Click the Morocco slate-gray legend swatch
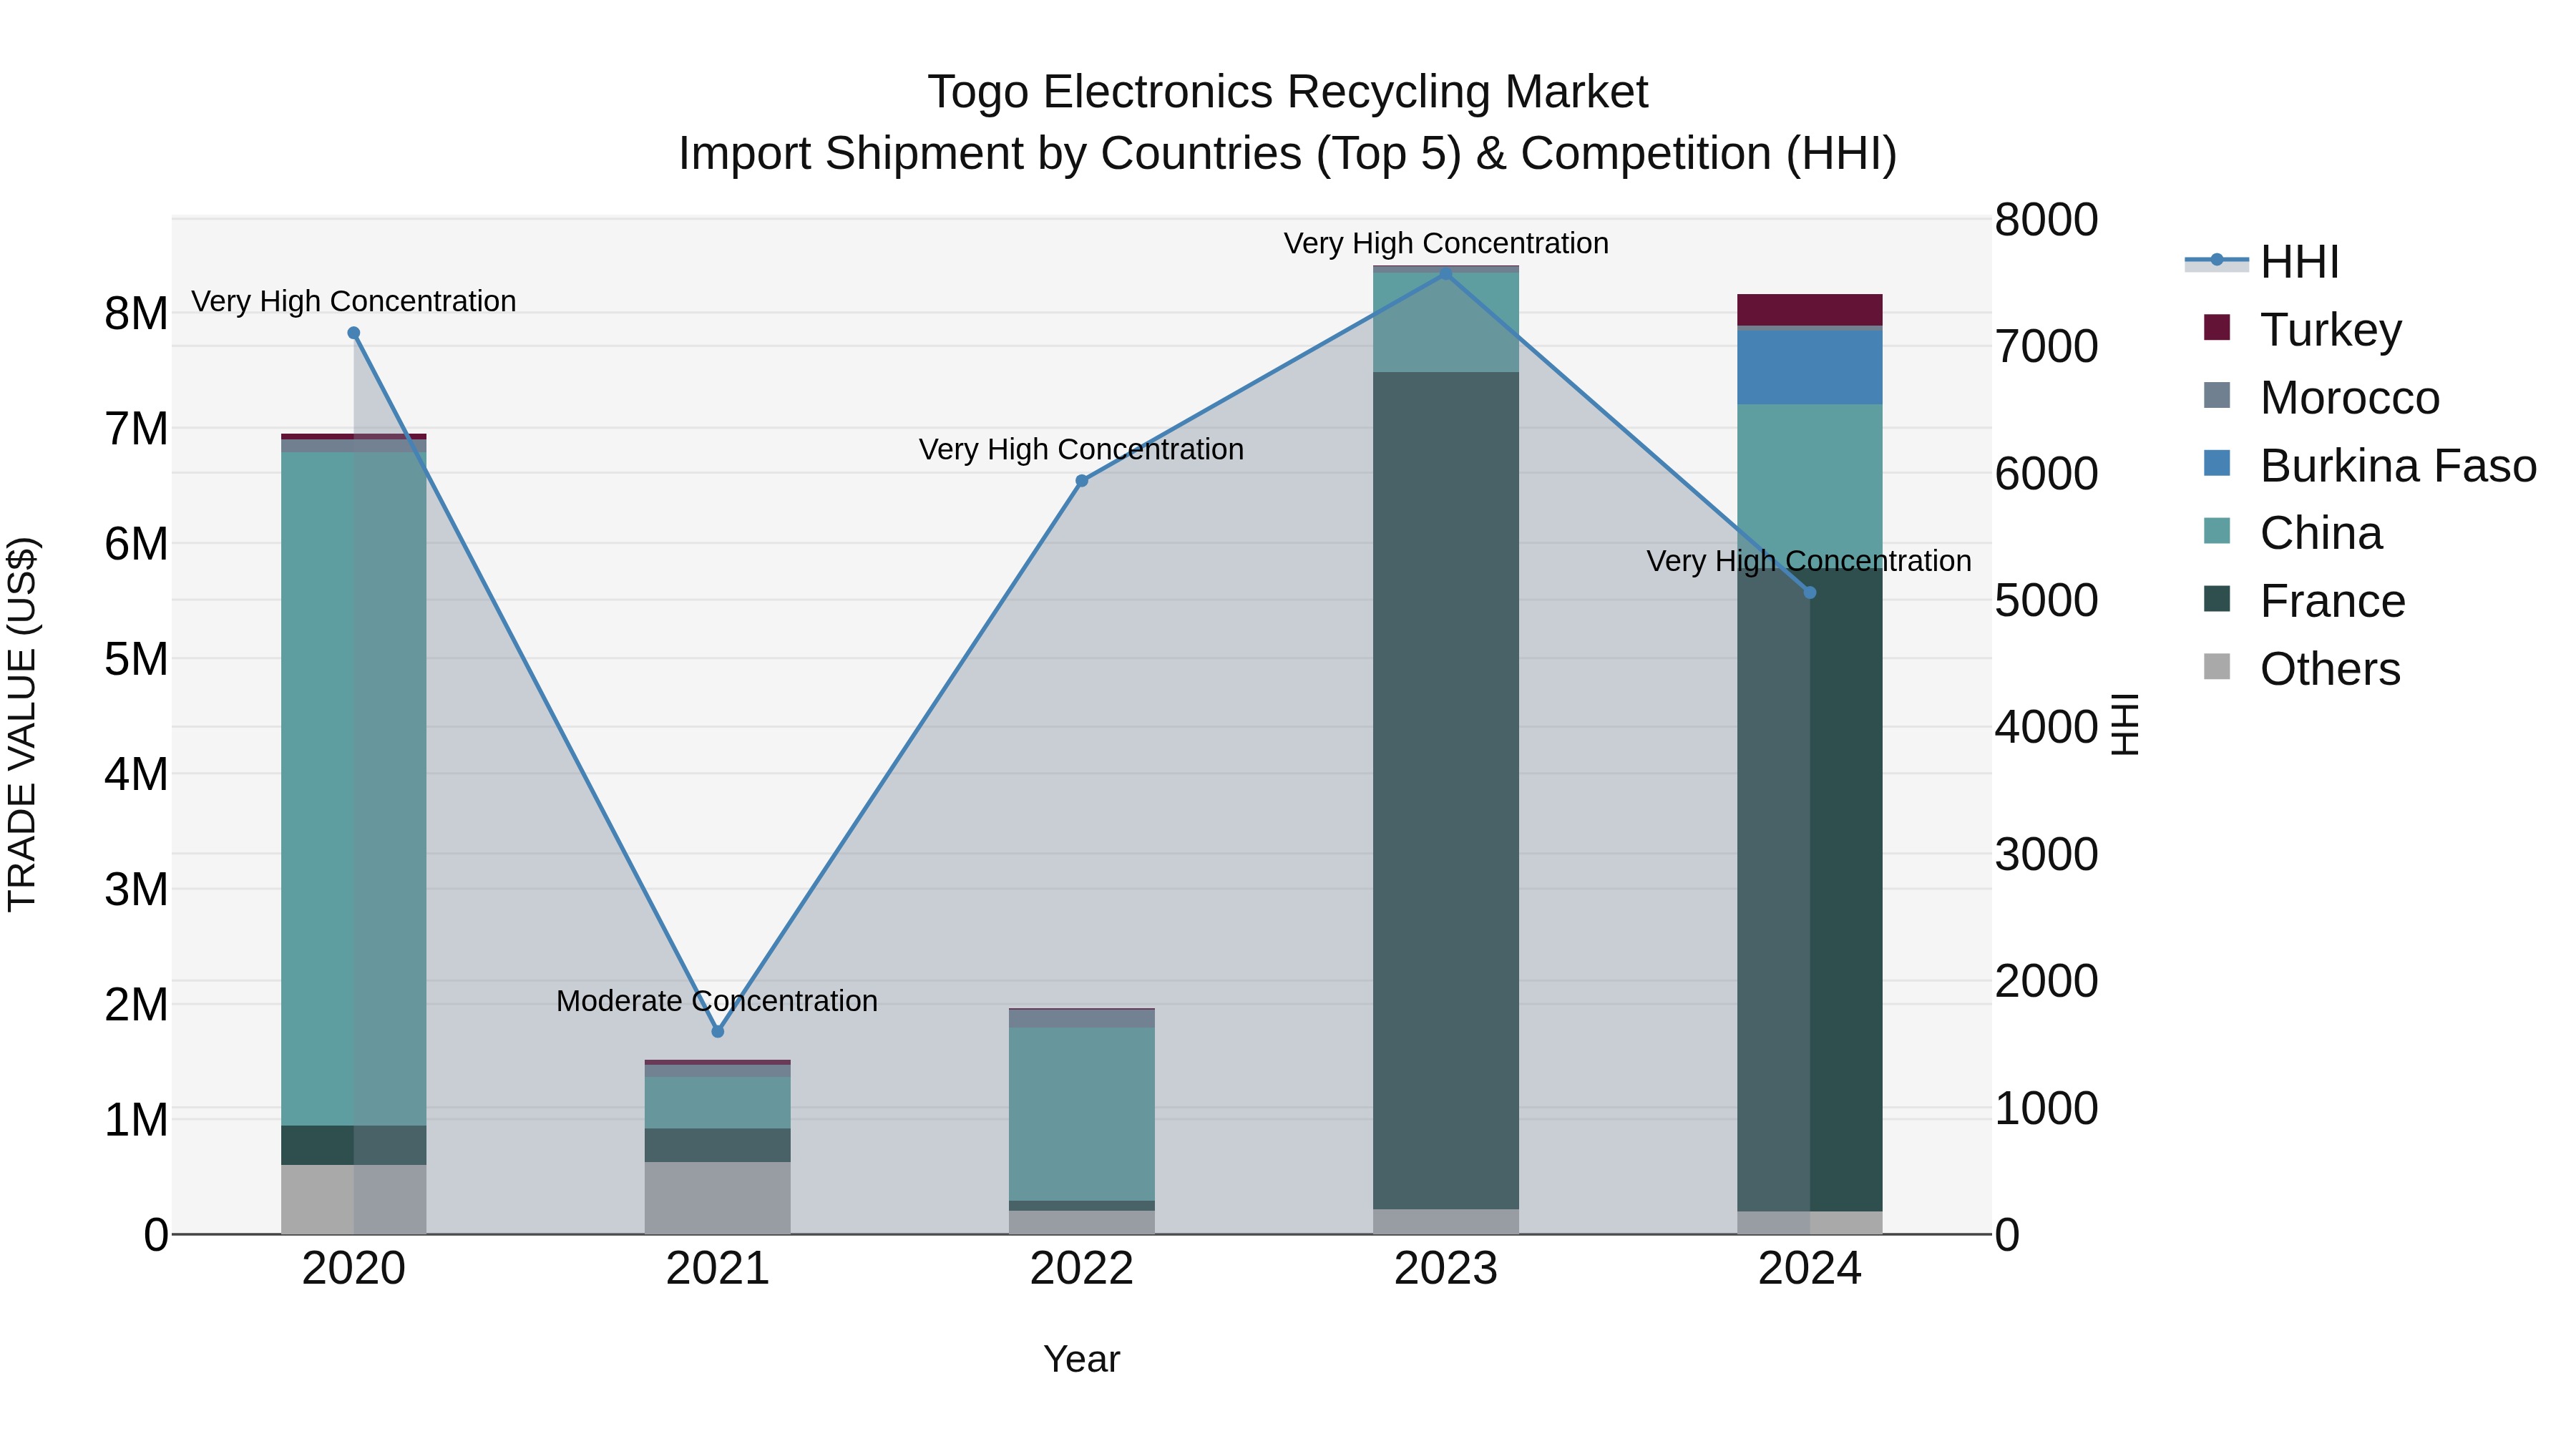This screenshot has width=2576, height=1449. (x=2217, y=395)
